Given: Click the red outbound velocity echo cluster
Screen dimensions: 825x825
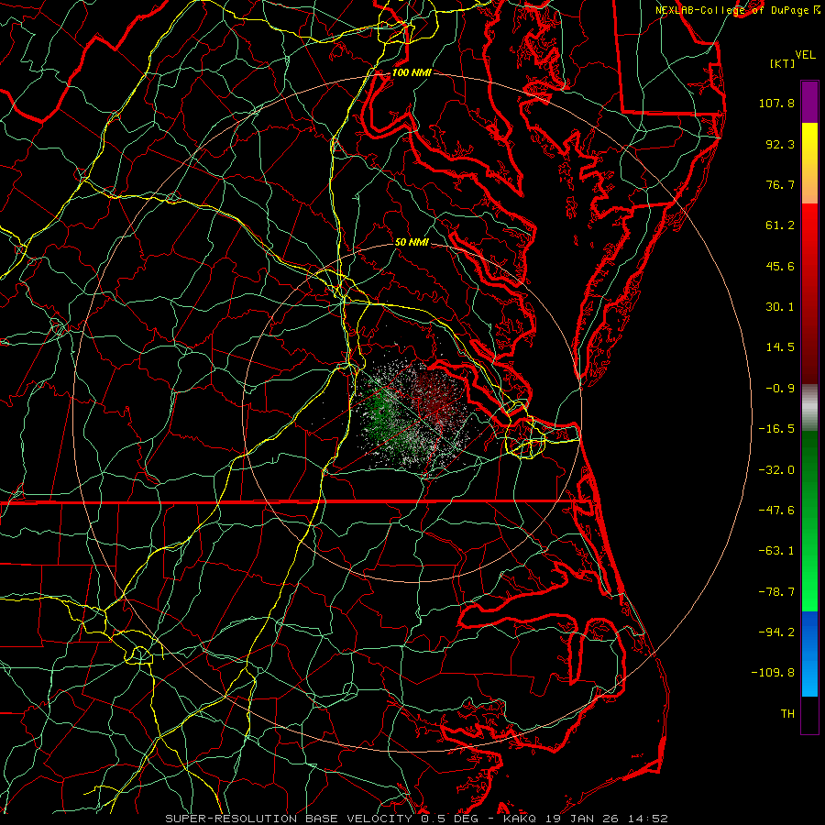Looking at the screenshot, I should [434, 401].
